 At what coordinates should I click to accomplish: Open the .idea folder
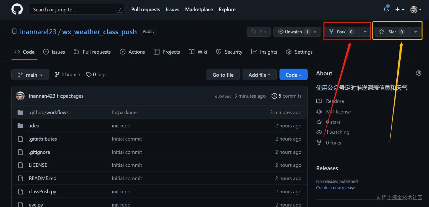click(34, 126)
